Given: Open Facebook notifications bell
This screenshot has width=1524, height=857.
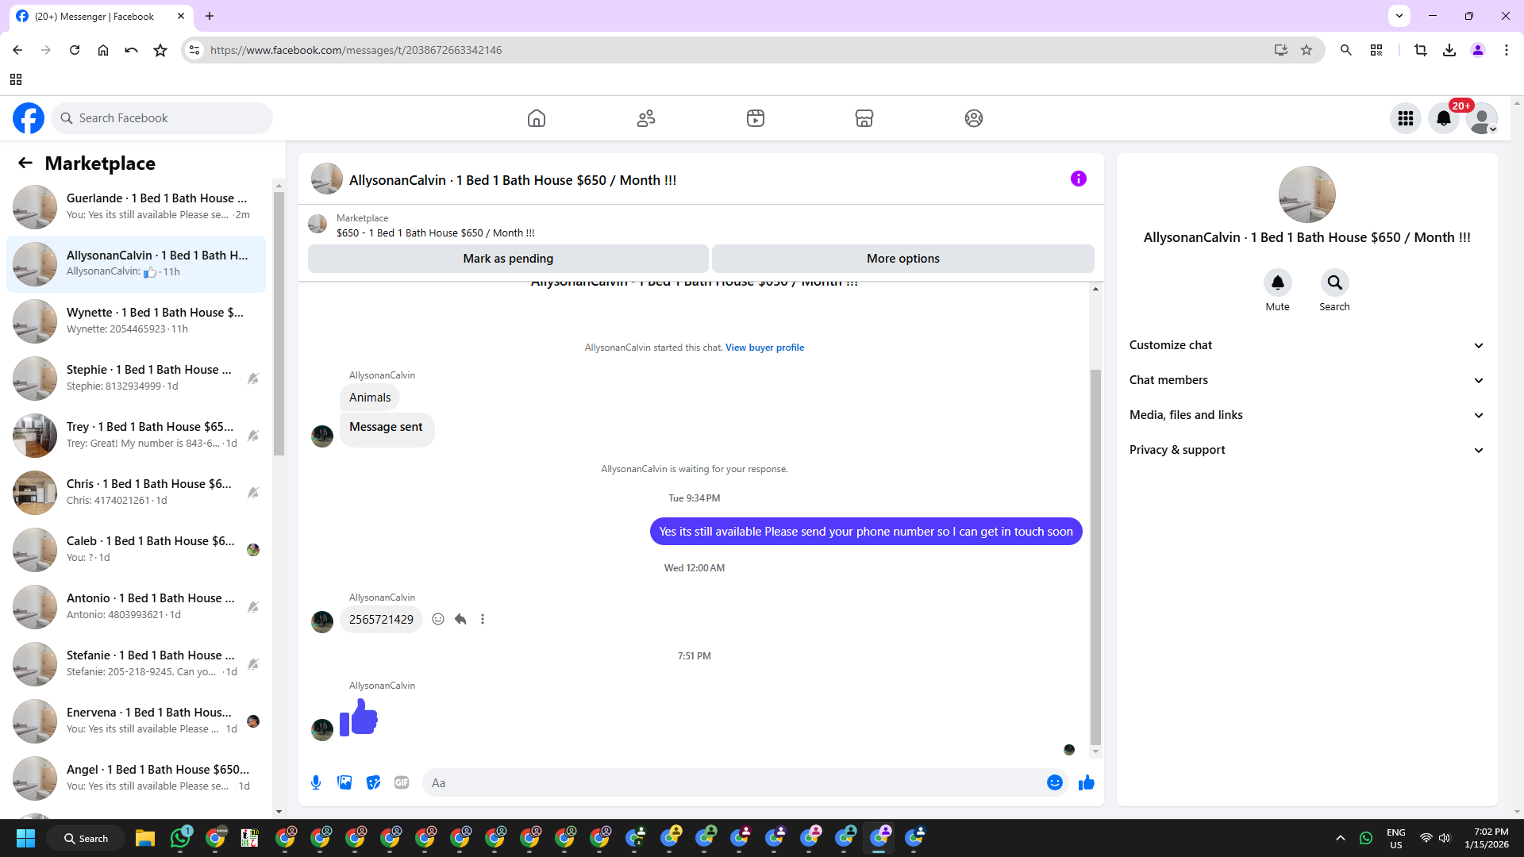Looking at the screenshot, I should coord(1443,118).
